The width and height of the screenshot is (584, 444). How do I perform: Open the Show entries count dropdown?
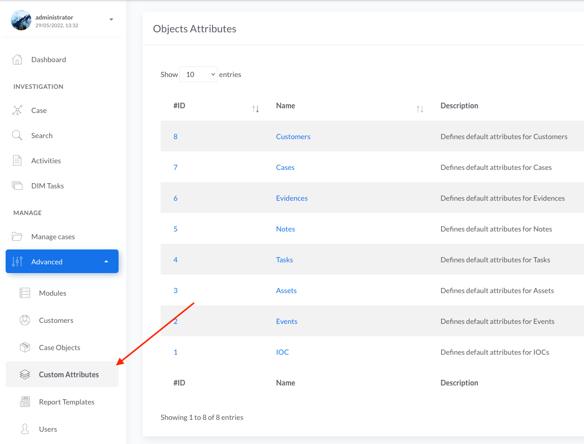tap(198, 74)
